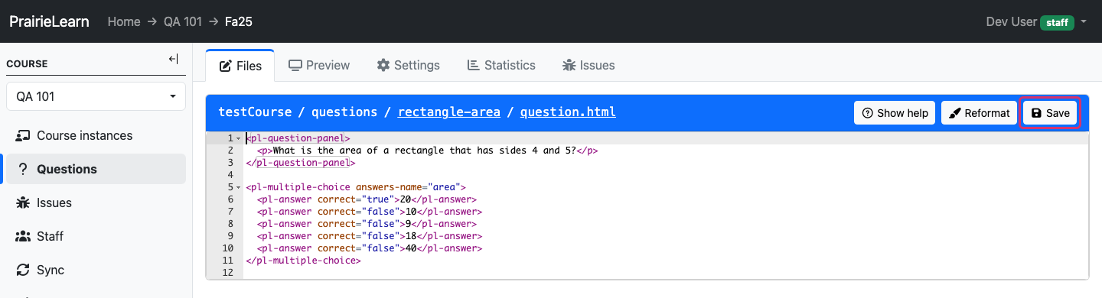Open question.html path link
Image resolution: width=1102 pixels, height=298 pixels.
568,112
